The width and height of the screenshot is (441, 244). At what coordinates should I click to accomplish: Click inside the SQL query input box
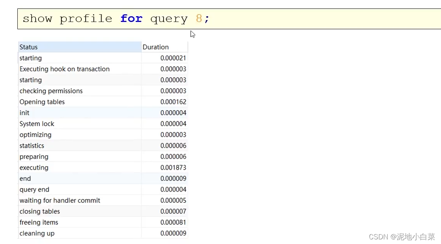tap(229, 19)
